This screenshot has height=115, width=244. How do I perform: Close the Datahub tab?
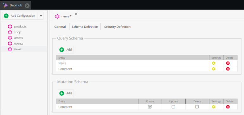click(27, 6)
